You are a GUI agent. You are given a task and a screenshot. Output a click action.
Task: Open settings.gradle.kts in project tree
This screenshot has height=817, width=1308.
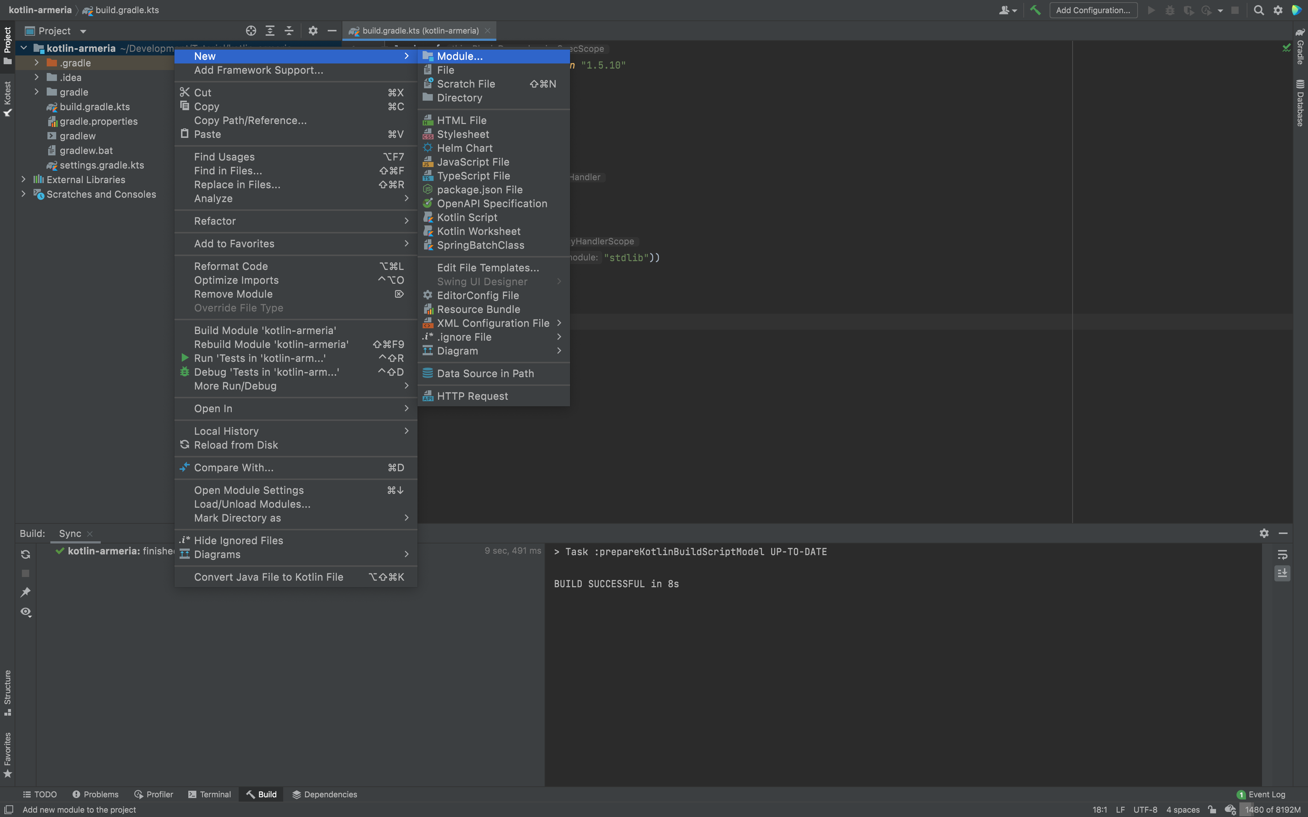point(101,165)
